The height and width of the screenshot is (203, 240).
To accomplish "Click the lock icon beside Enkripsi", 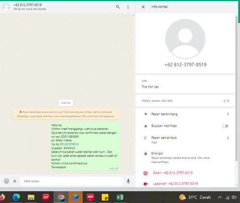I will [x=145, y=153].
